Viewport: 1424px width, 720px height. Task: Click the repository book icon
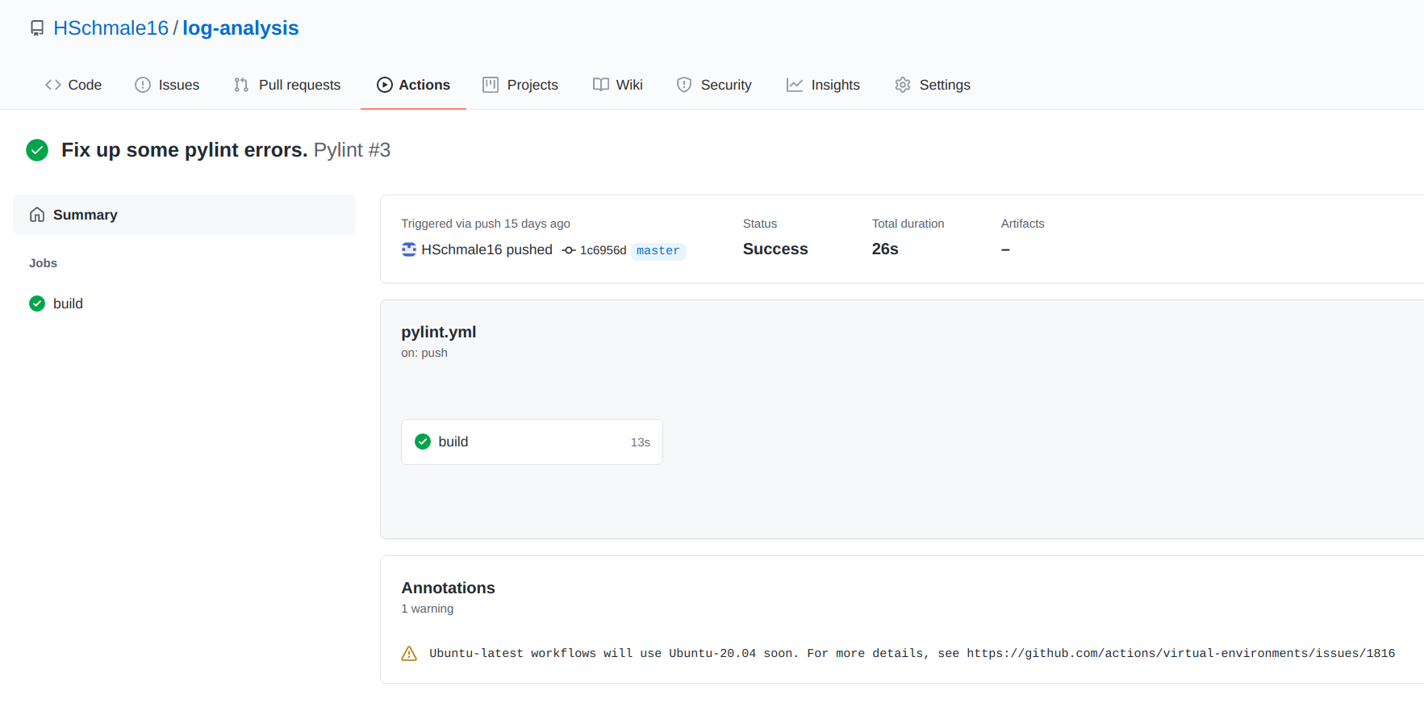pyautogui.click(x=37, y=28)
